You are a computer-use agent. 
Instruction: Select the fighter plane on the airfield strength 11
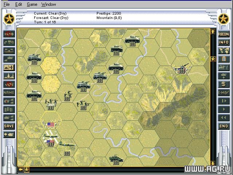[x=51, y=139]
